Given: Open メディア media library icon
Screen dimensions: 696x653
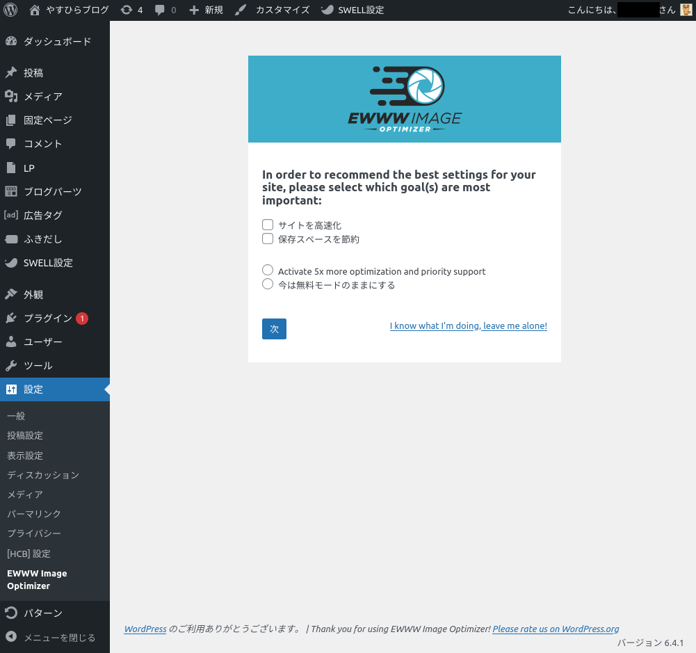Looking at the screenshot, I should (x=10, y=97).
